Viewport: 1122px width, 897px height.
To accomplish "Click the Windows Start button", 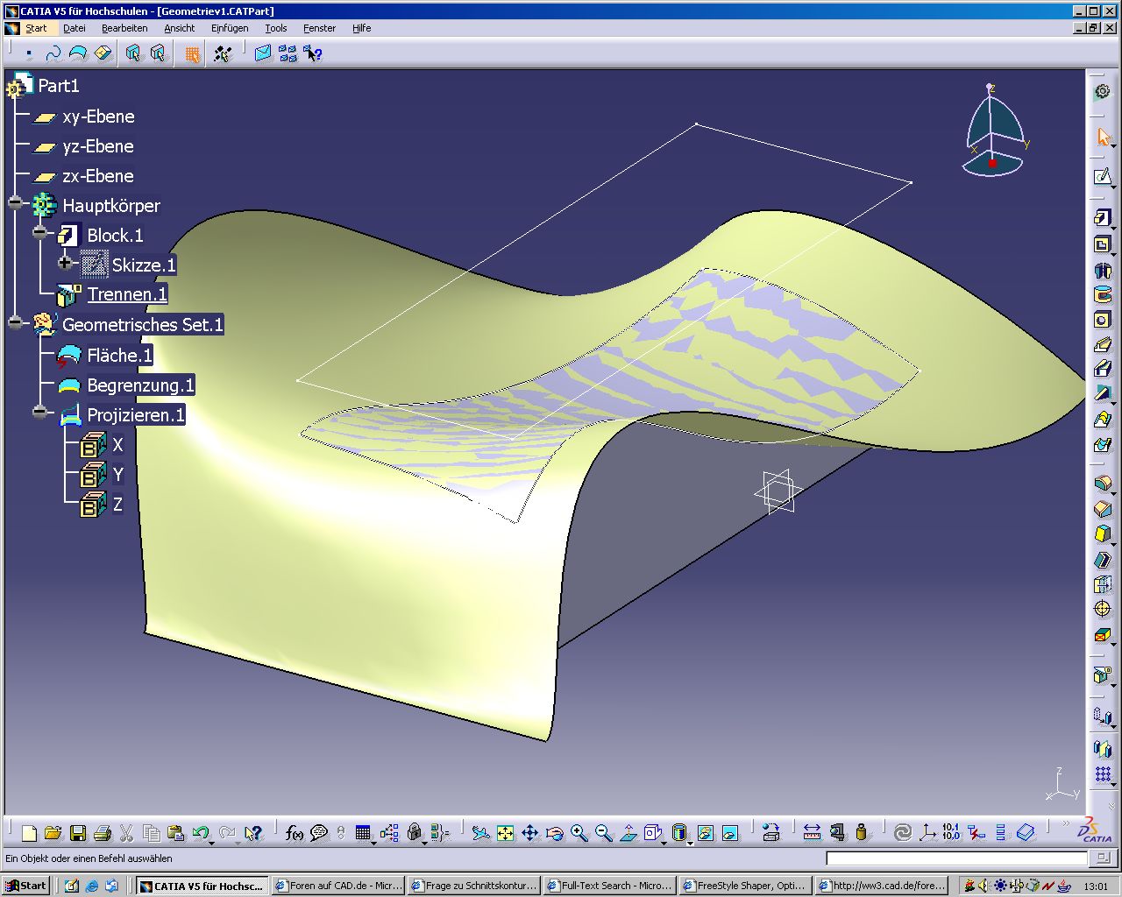I will (25, 886).
